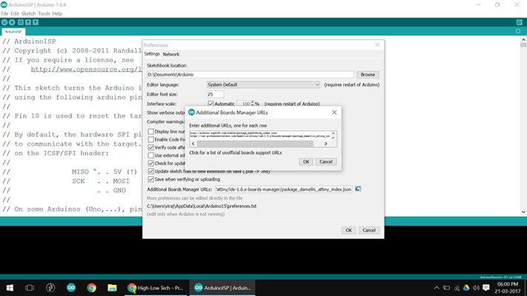Click the battery tray icon
The width and height of the screenshot is (527, 296).
pyautogui.click(x=446, y=288)
